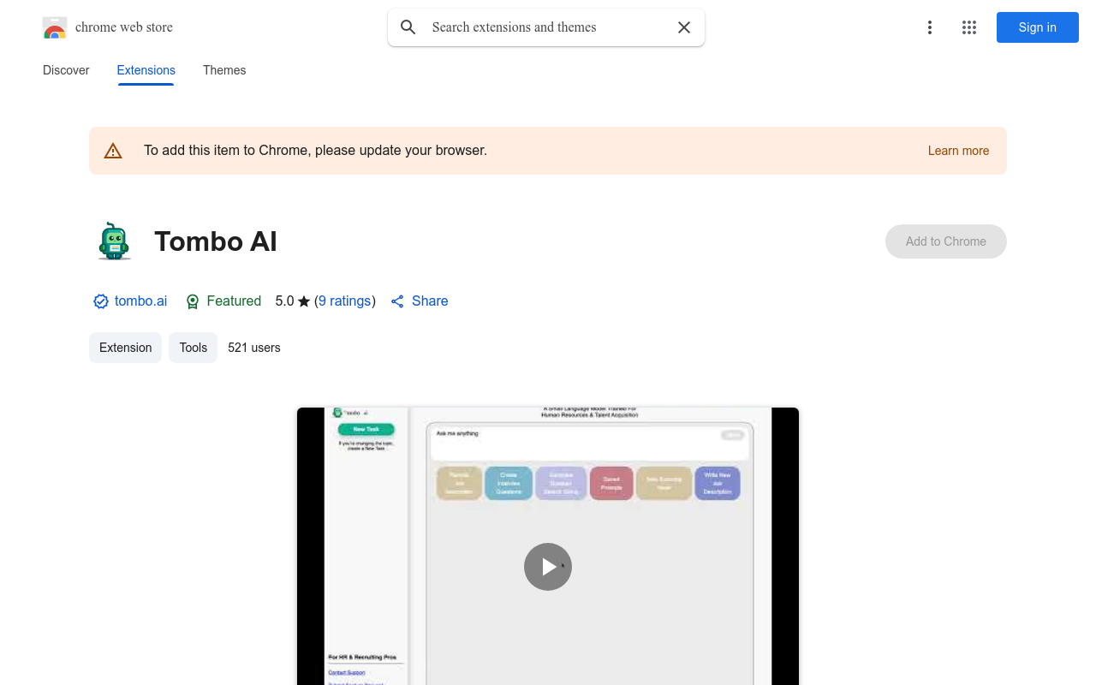
Task: Clear the search box with the X icon
Action: click(684, 27)
